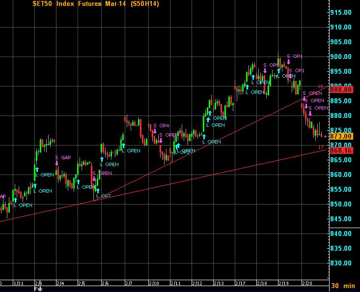Screen dimensions: 360x292
Task: Click the red 888.80 price tag
Action: click(341, 89)
